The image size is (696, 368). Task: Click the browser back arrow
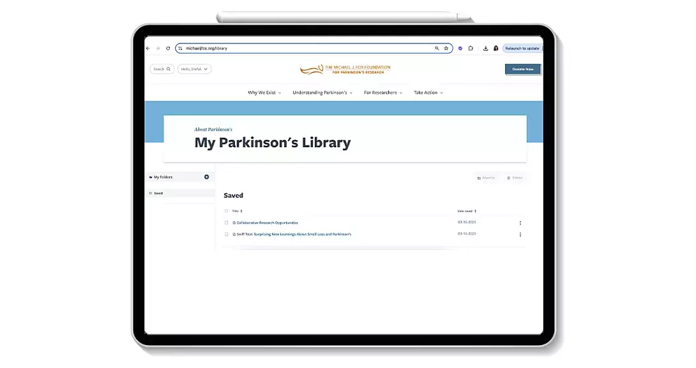pos(148,48)
